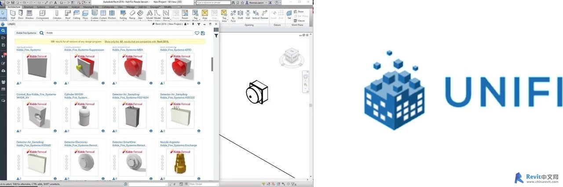This screenshot has width=563, height=187.
Task: Click the UNIFI results vertical scrollbar
Action: point(212,64)
